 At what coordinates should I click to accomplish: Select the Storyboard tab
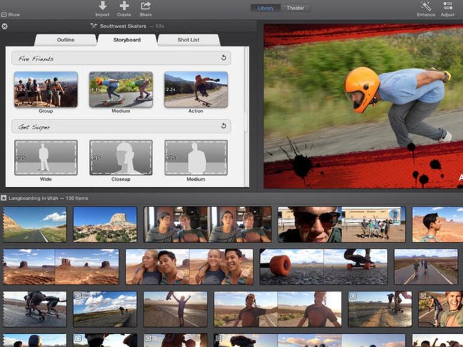pos(127,40)
